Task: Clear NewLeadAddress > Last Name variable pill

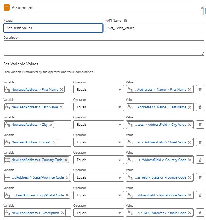Action: (61, 107)
